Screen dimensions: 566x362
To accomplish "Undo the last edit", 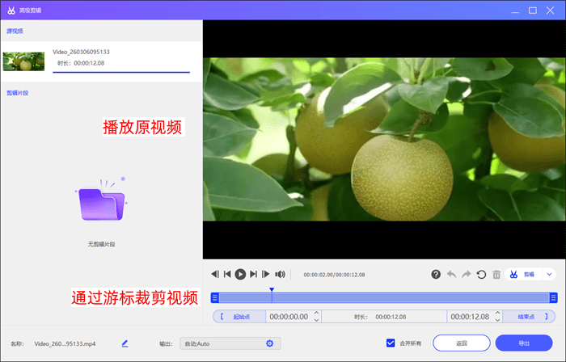I will pyautogui.click(x=451, y=275).
